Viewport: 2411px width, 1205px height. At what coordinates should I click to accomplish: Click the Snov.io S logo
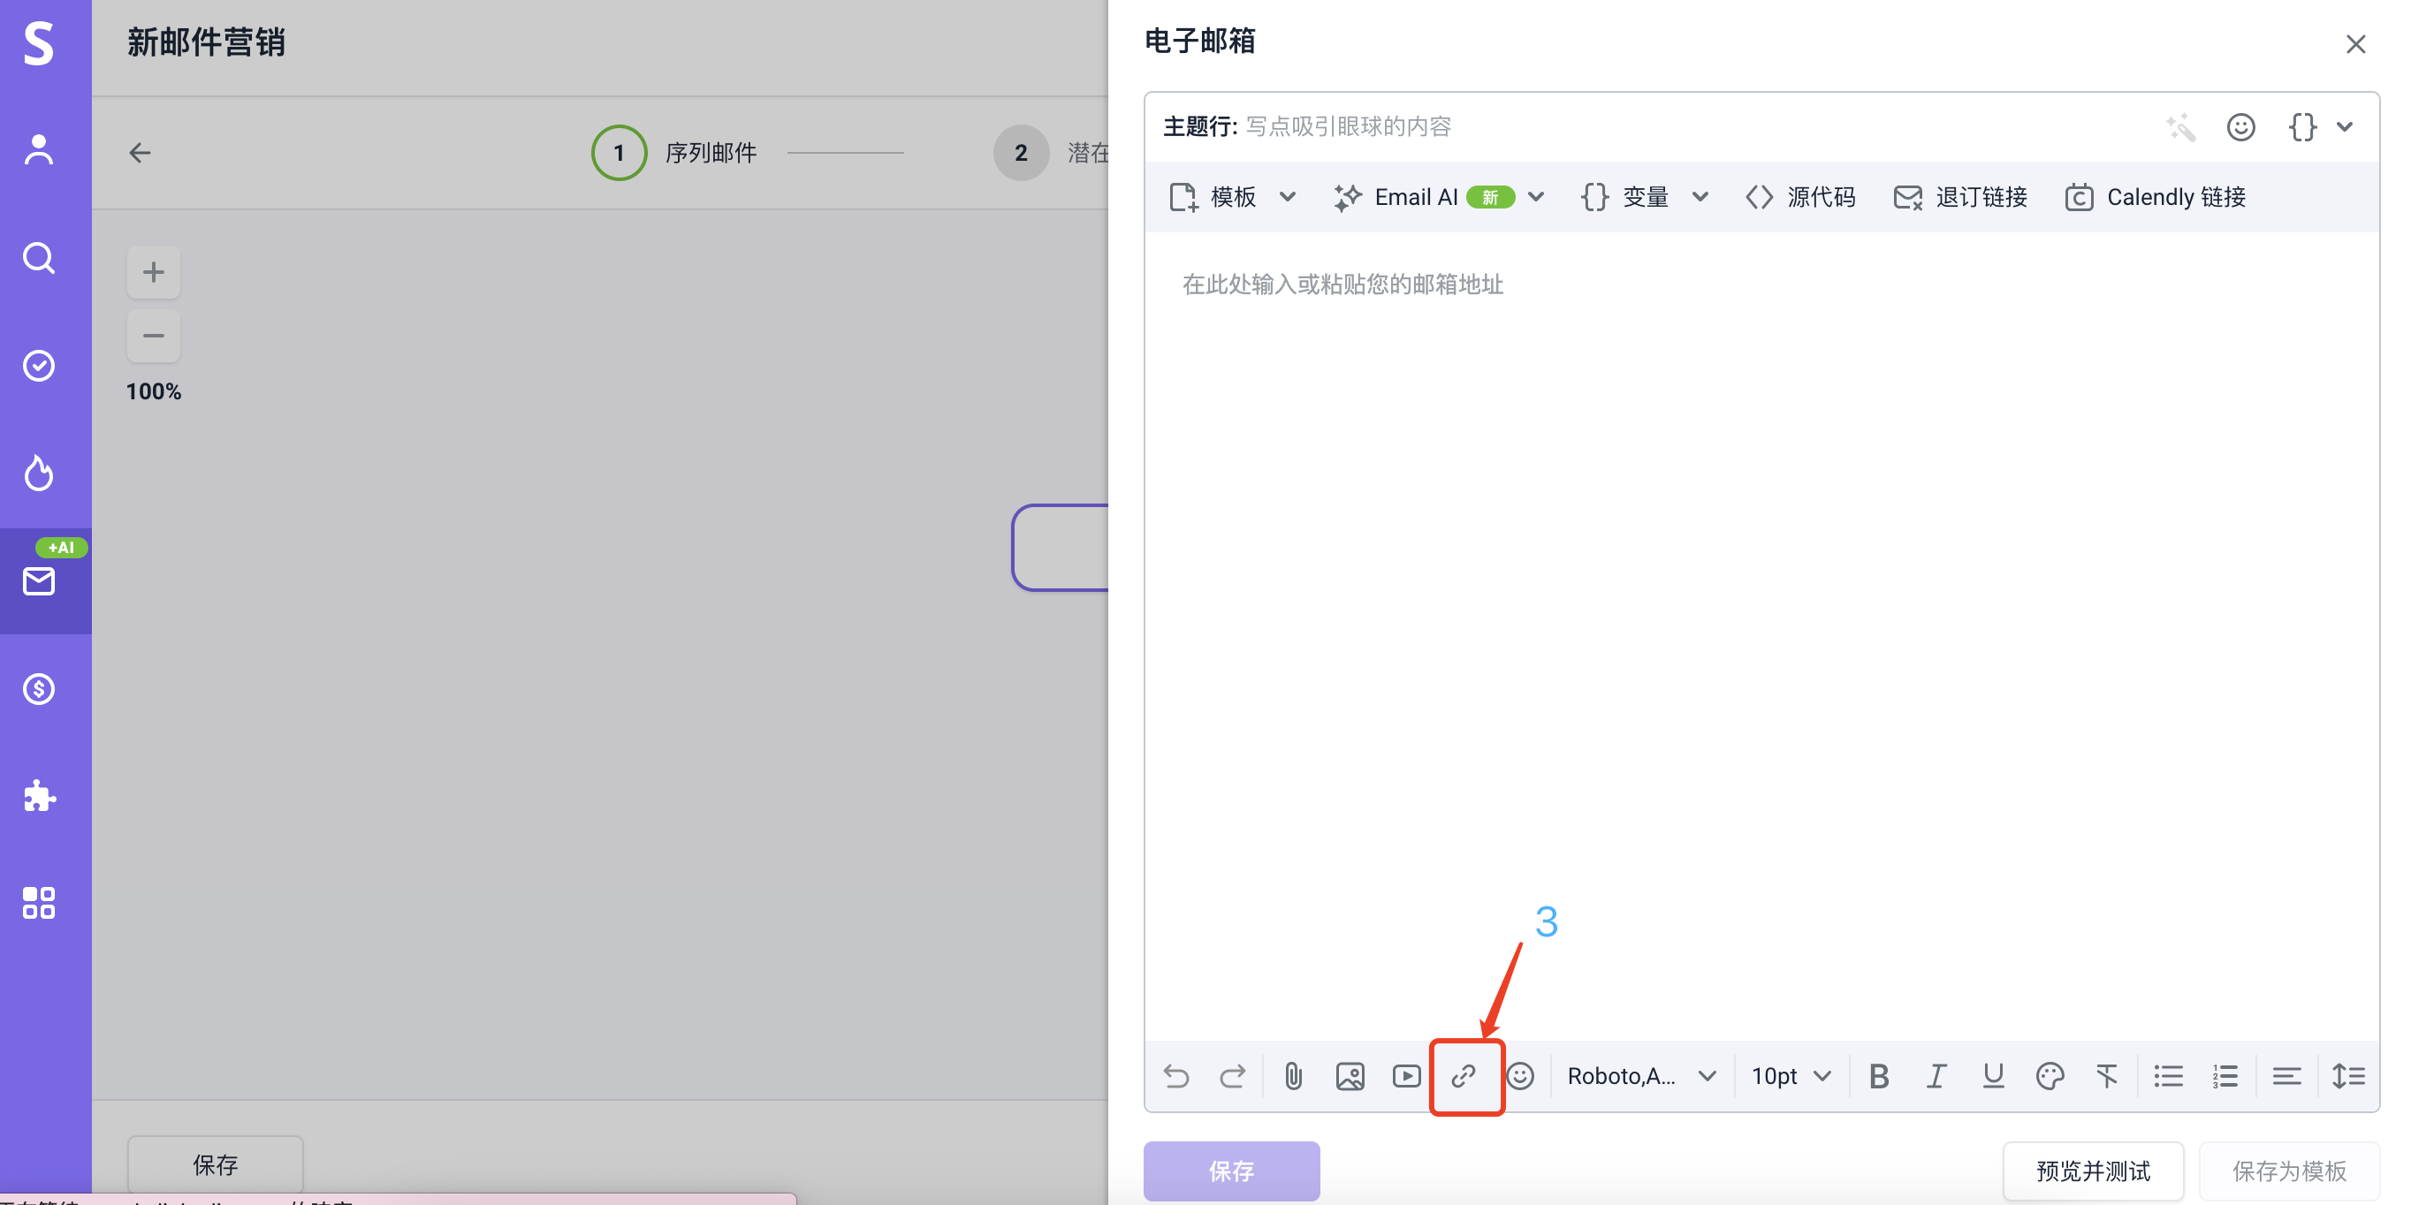coord(38,42)
